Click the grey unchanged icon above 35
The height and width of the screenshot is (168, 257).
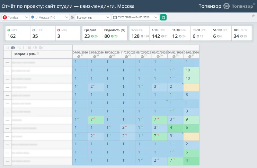(34, 30)
